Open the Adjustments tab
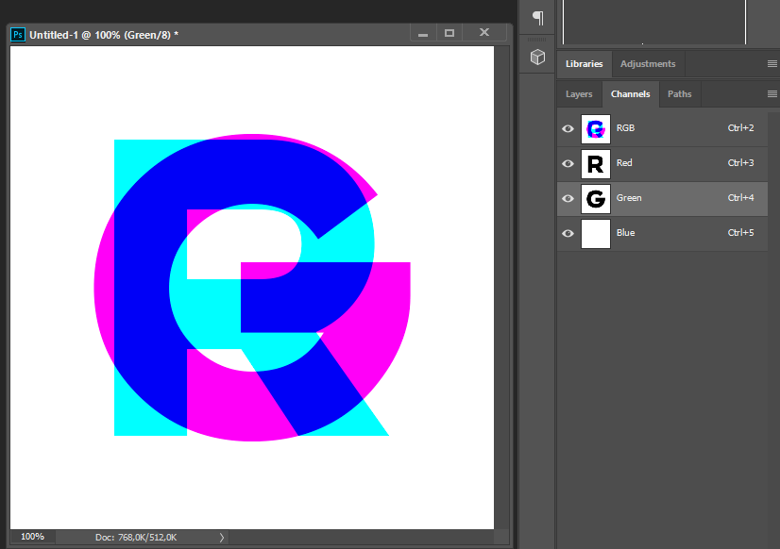This screenshot has height=549, width=780. pyautogui.click(x=648, y=64)
